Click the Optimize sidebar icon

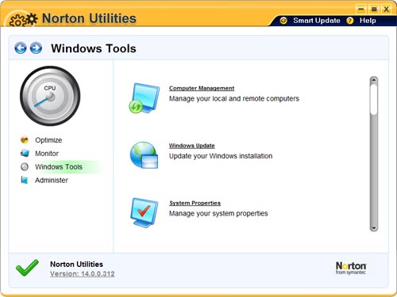tap(25, 140)
